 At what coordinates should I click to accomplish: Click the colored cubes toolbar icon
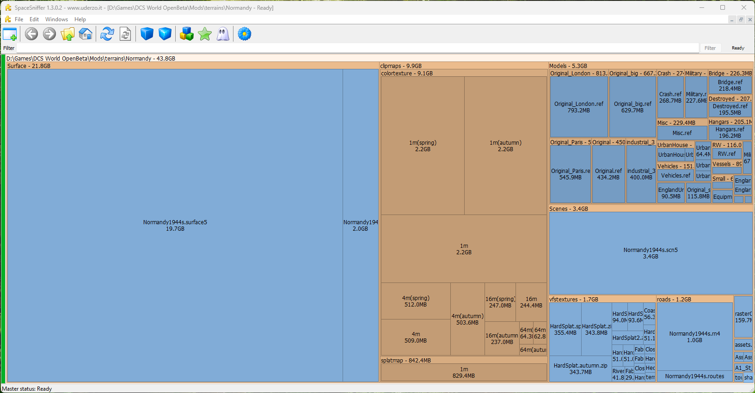pos(187,34)
